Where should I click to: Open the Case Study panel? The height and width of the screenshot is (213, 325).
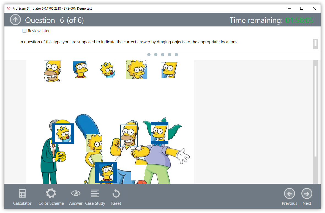click(95, 197)
